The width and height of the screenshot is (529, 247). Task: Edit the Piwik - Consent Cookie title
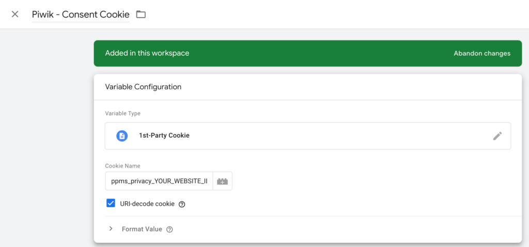[81, 14]
